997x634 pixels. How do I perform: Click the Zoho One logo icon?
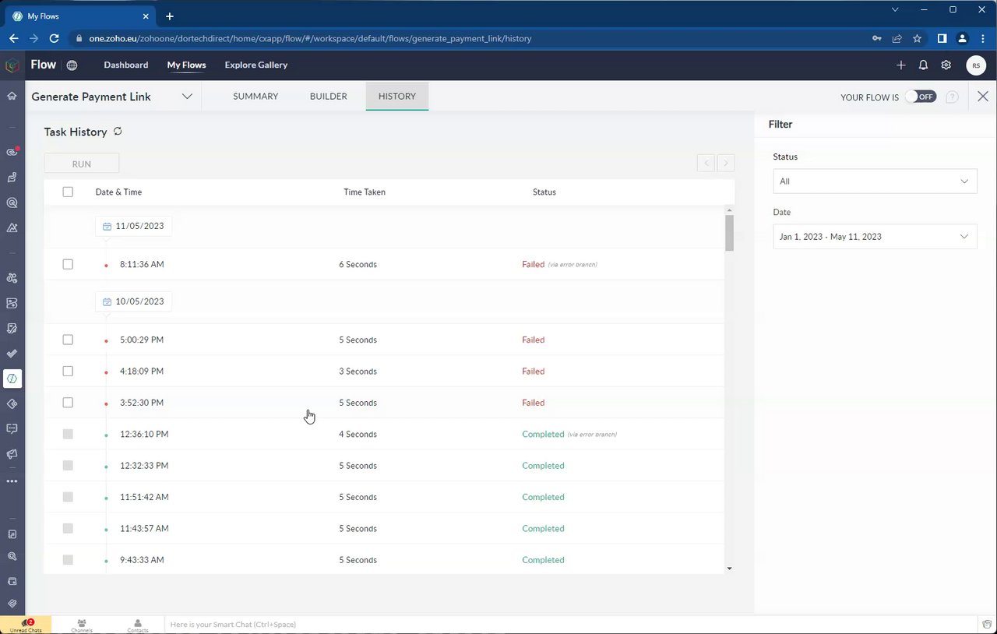(12, 65)
